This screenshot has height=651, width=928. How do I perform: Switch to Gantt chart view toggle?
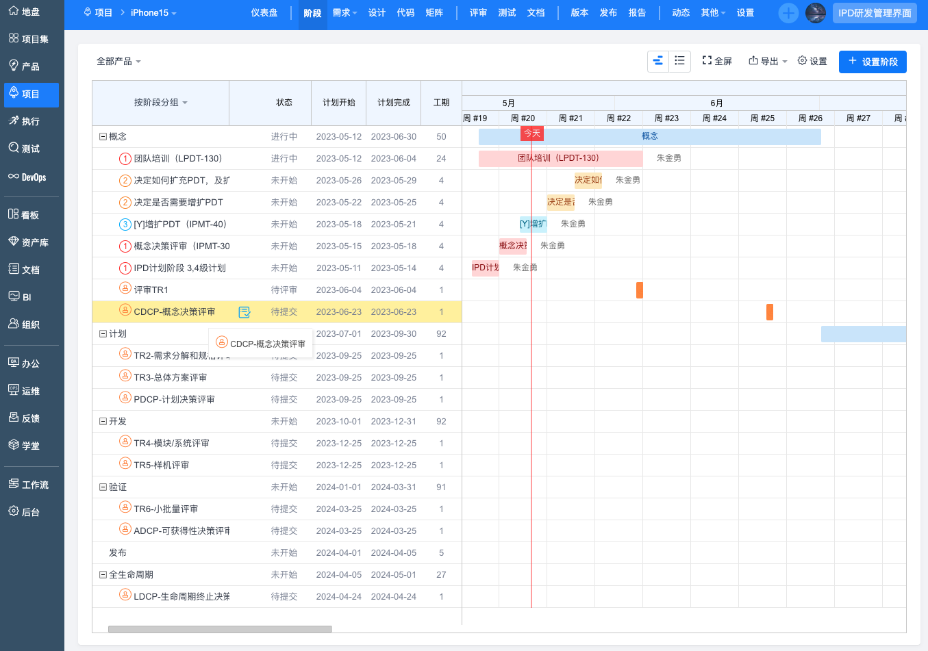click(658, 61)
